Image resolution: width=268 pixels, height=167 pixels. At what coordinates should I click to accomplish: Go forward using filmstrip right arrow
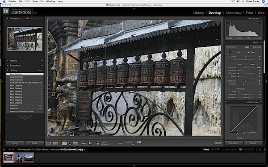pos(13,150)
